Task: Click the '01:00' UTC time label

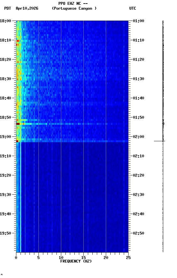Action: pos(139,21)
